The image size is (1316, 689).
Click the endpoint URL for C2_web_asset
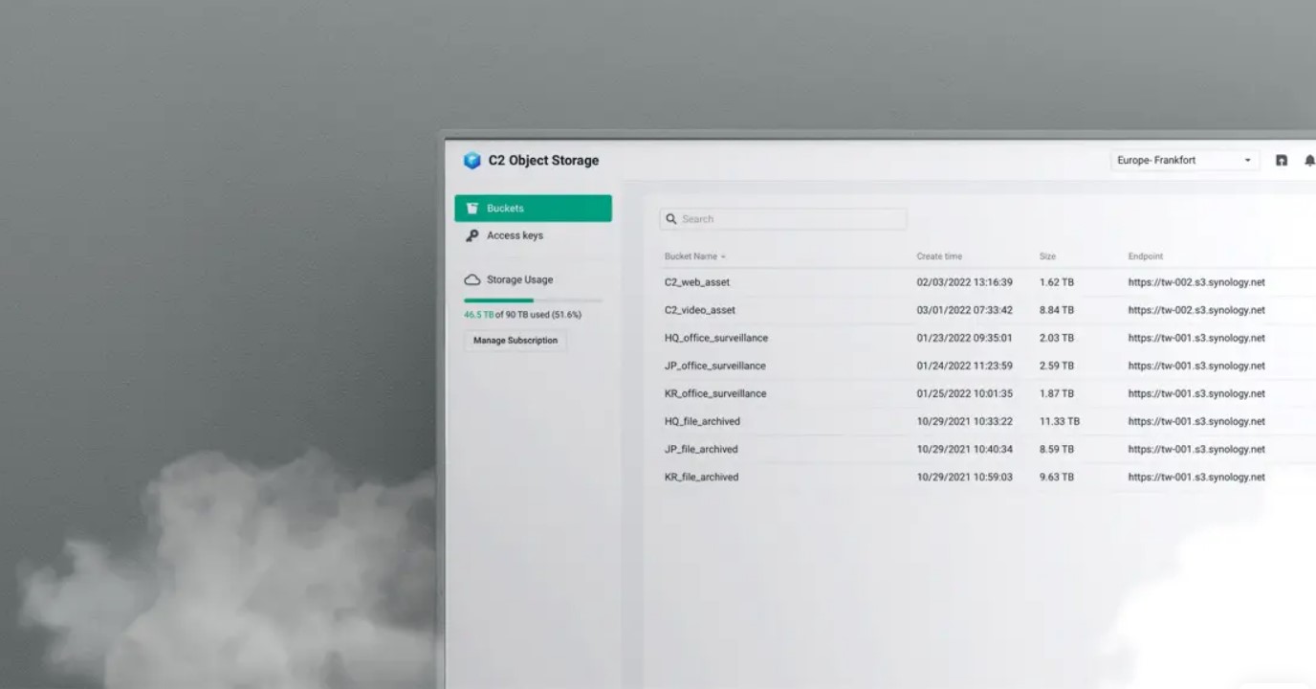coord(1196,282)
